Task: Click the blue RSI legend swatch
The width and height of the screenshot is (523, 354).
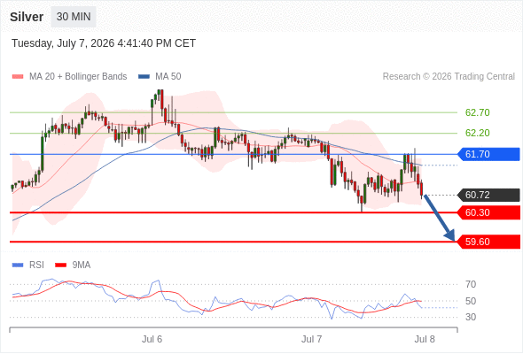Action: click(18, 265)
